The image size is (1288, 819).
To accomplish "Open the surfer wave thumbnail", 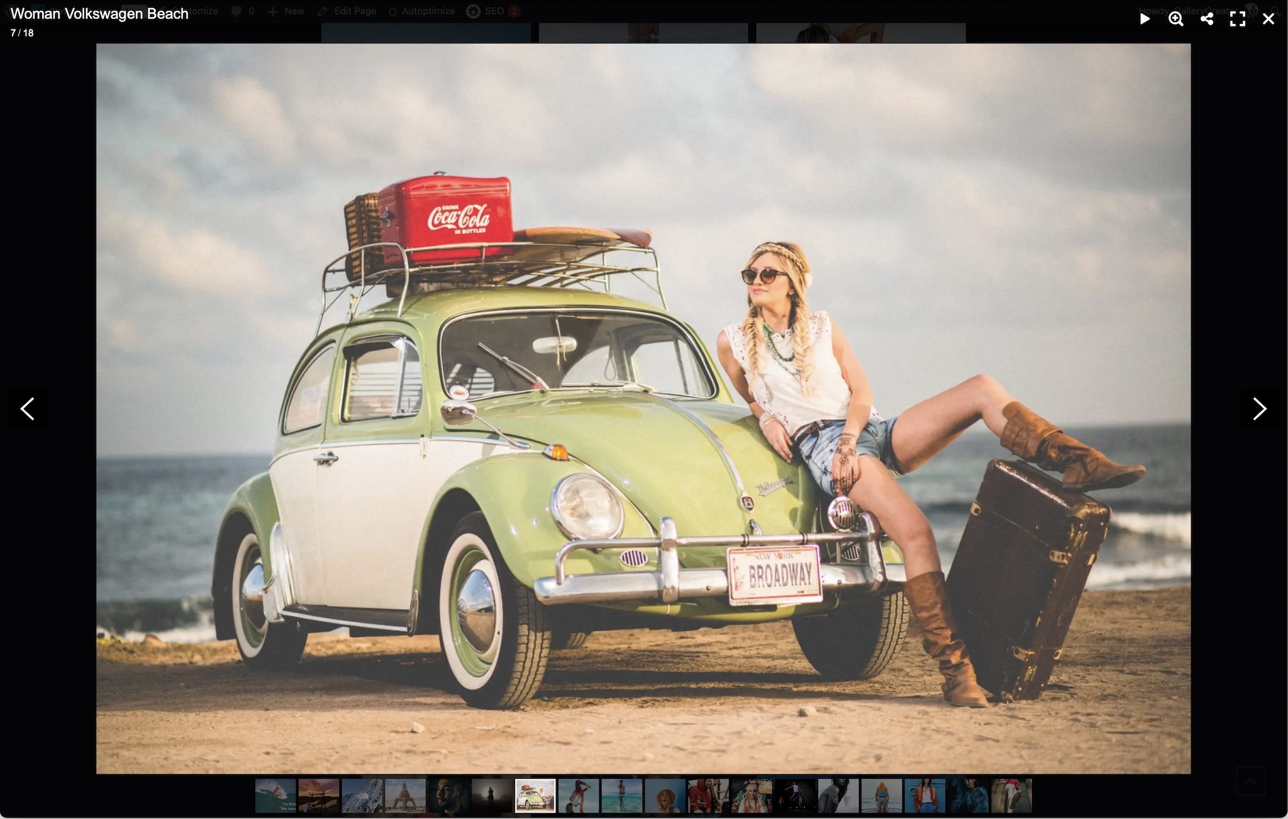I will click(275, 796).
